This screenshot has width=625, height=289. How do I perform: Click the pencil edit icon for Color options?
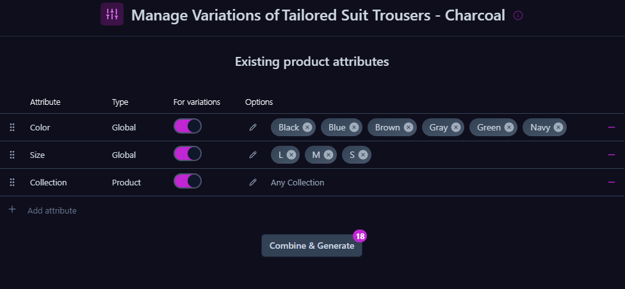(253, 127)
